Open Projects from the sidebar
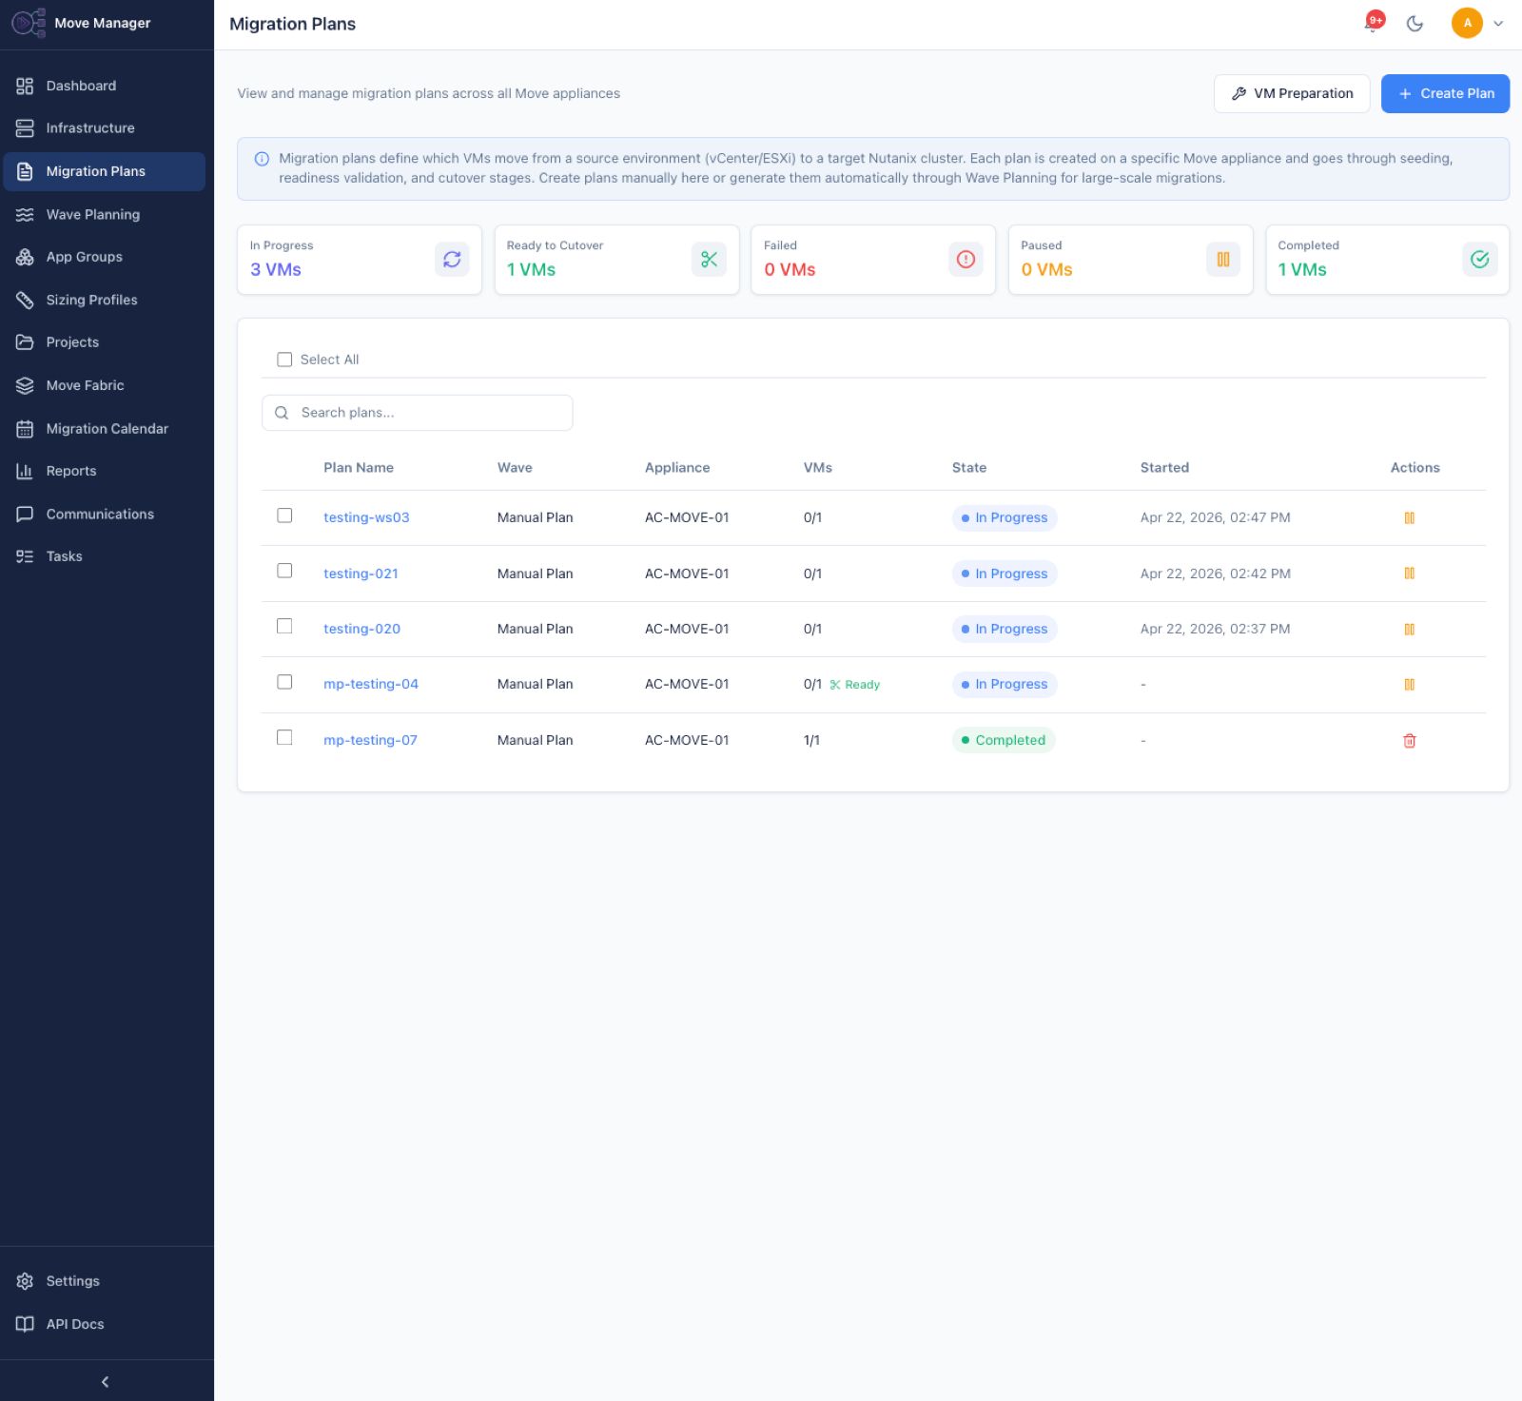Screen dimensions: 1522x1401 (x=105, y=342)
